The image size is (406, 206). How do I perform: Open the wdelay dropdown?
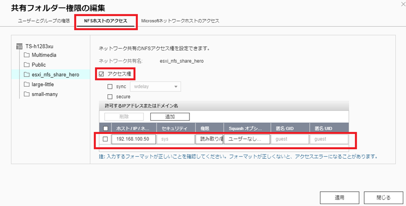tap(155, 86)
